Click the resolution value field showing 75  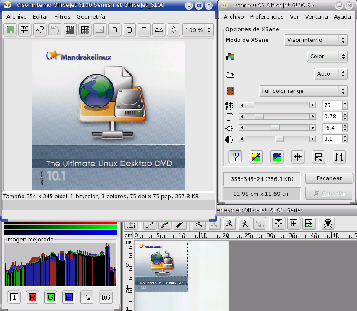tap(332, 105)
